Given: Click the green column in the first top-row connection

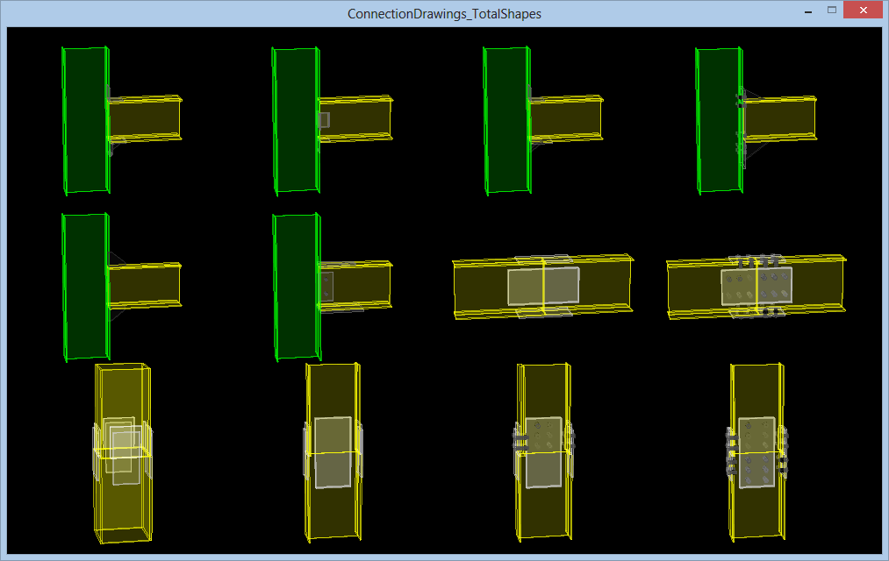Looking at the screenshot, I should [x=84, y=119].
